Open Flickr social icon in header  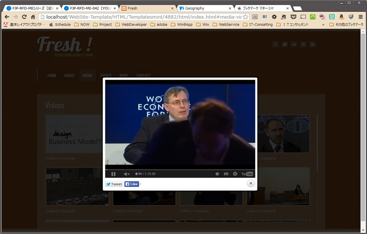294,44
